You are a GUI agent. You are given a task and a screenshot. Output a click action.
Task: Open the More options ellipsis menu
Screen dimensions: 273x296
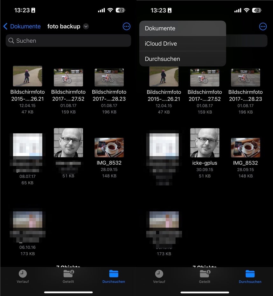click(126, 26)
